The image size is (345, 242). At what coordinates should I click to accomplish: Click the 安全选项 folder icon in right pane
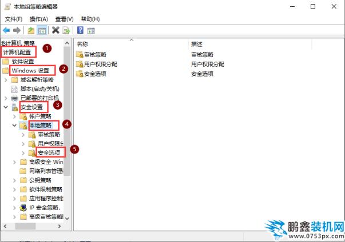(80, 74)
